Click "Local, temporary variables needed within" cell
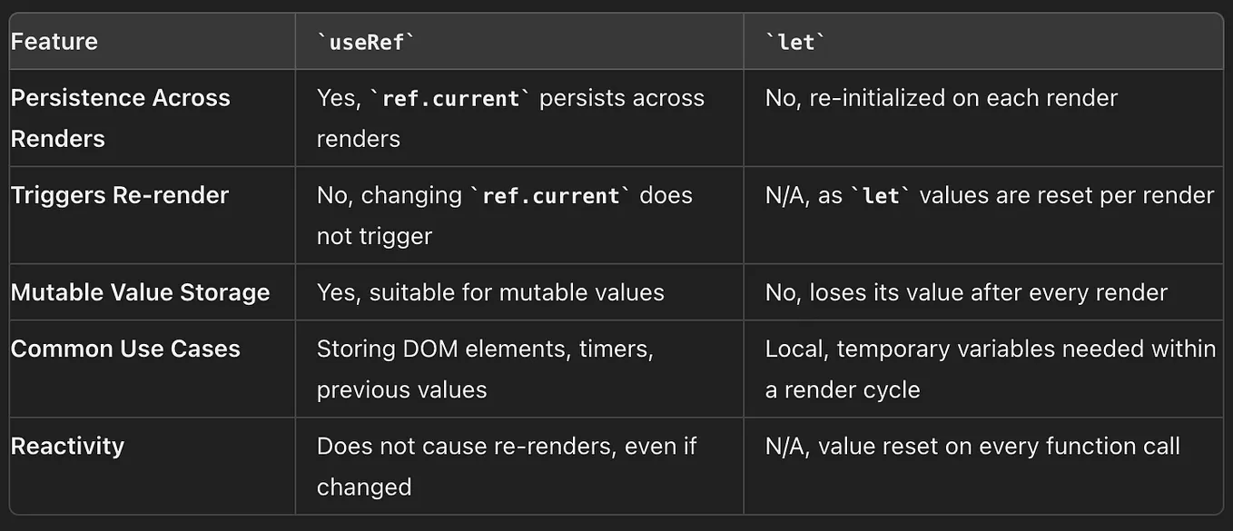The width and height of the screenshot is (1233, 531). pyautogui.click(x=990, y=349)
